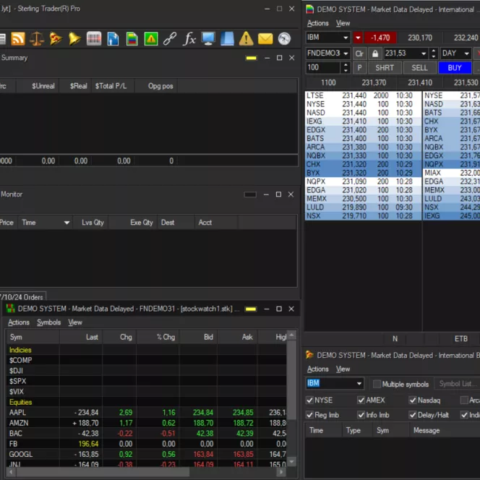Enable the Multiple symbols checkbox

pyautogui.click(x=377, y=384)
